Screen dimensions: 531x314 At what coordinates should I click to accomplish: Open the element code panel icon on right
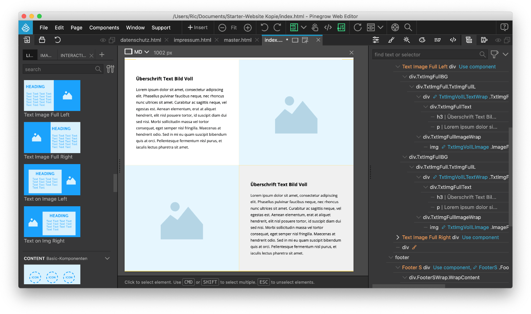[x=453, y=40]
